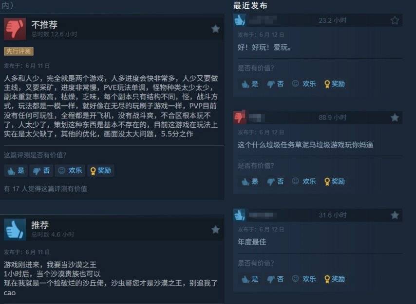The width and height of the screenshot is (416, 304).
Task: Vote 否 on the 88.9 小时 negative review
Action: point(275,182)
